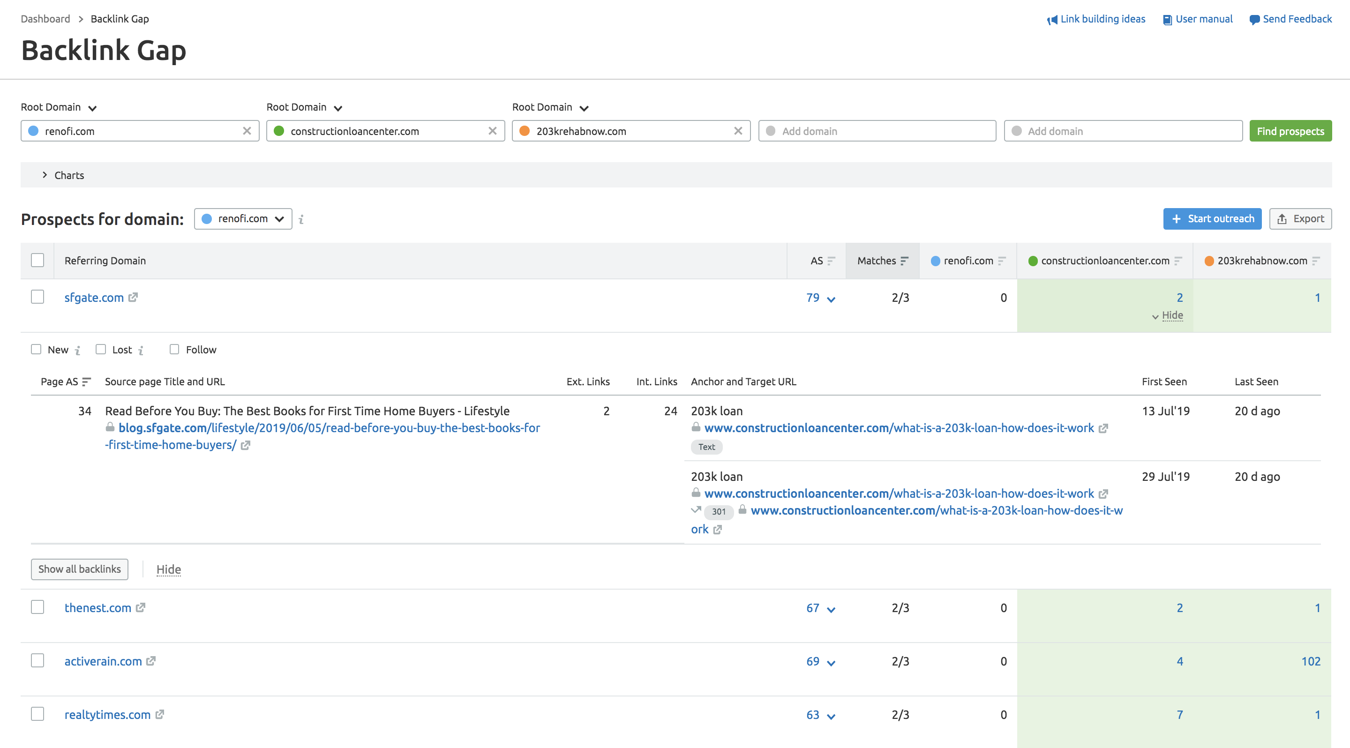
Task: Go to Dashboard breadcrumb
Action: [45, 19]
